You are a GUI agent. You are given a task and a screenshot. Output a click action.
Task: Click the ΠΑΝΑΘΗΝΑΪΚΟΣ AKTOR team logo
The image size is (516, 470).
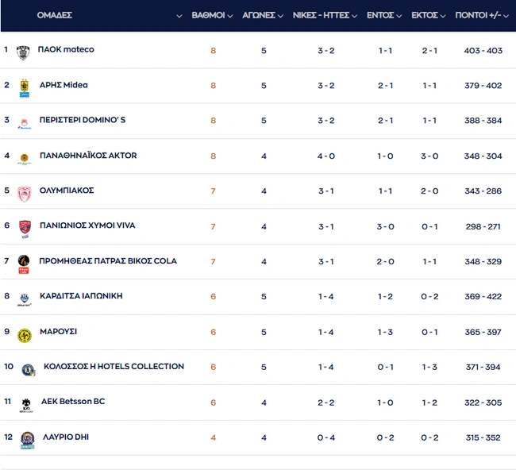(x=24, y=157)
